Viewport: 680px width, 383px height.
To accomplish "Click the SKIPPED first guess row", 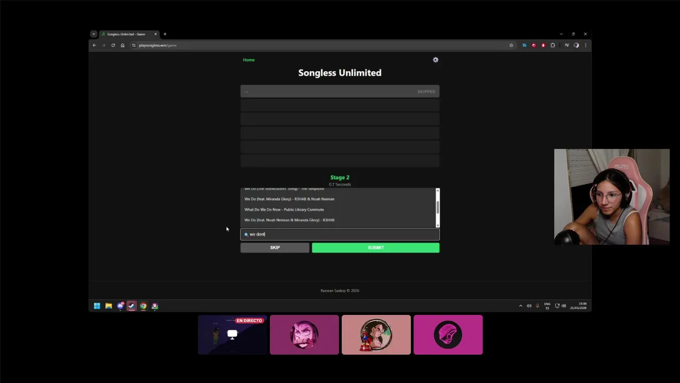I will coord(340,91).
